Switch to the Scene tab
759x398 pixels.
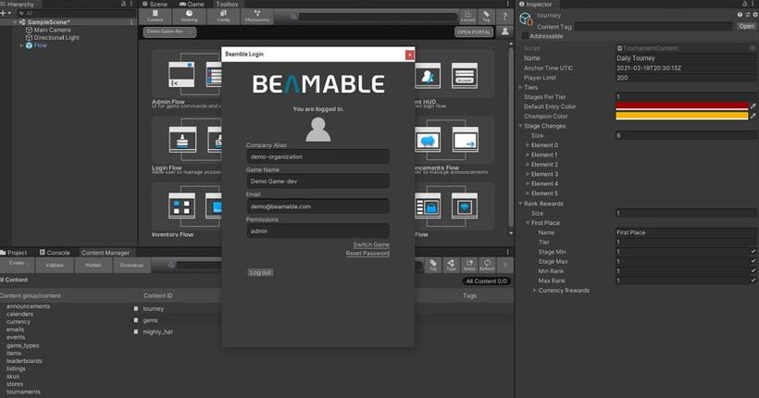(x=155, y=4)
